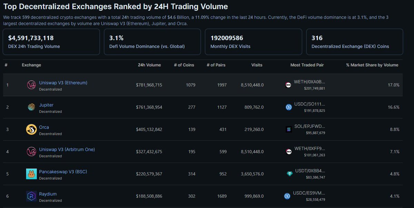414x208 pixels.
Task: Click the $327,432,675 volume value
Action: [x=149, y=152]
